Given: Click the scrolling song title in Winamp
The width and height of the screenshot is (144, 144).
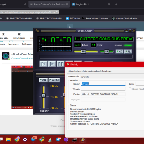Looking at the screenshot, I should tap(104, 39).
